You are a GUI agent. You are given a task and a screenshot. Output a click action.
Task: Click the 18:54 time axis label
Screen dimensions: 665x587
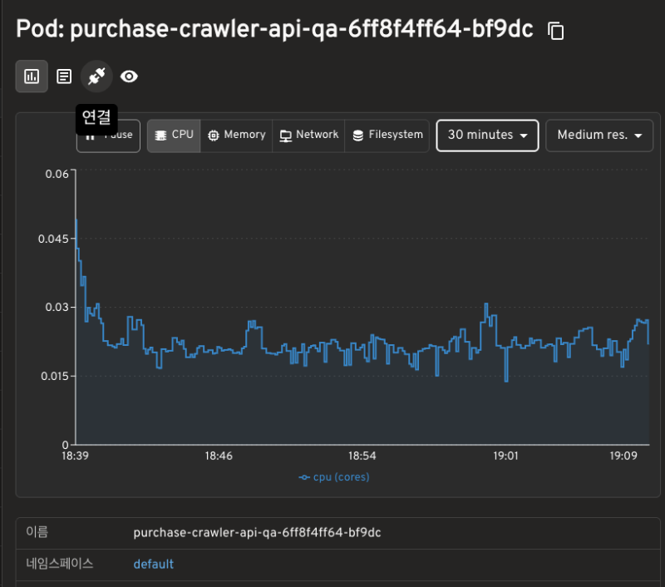(x=362, y=456)
